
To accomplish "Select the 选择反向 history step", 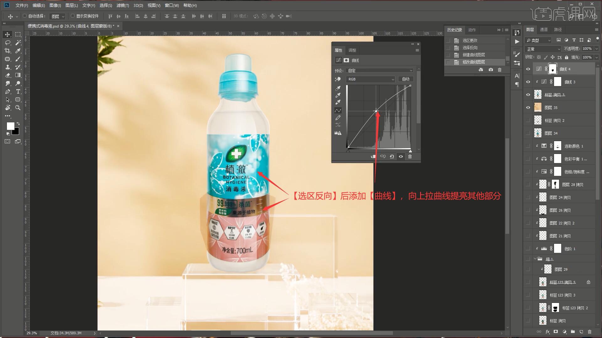I will click(470, 48).
